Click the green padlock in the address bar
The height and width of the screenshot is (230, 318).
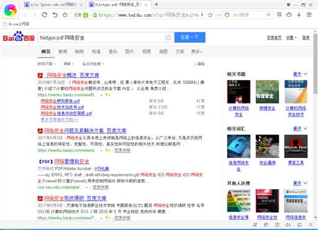95,15
